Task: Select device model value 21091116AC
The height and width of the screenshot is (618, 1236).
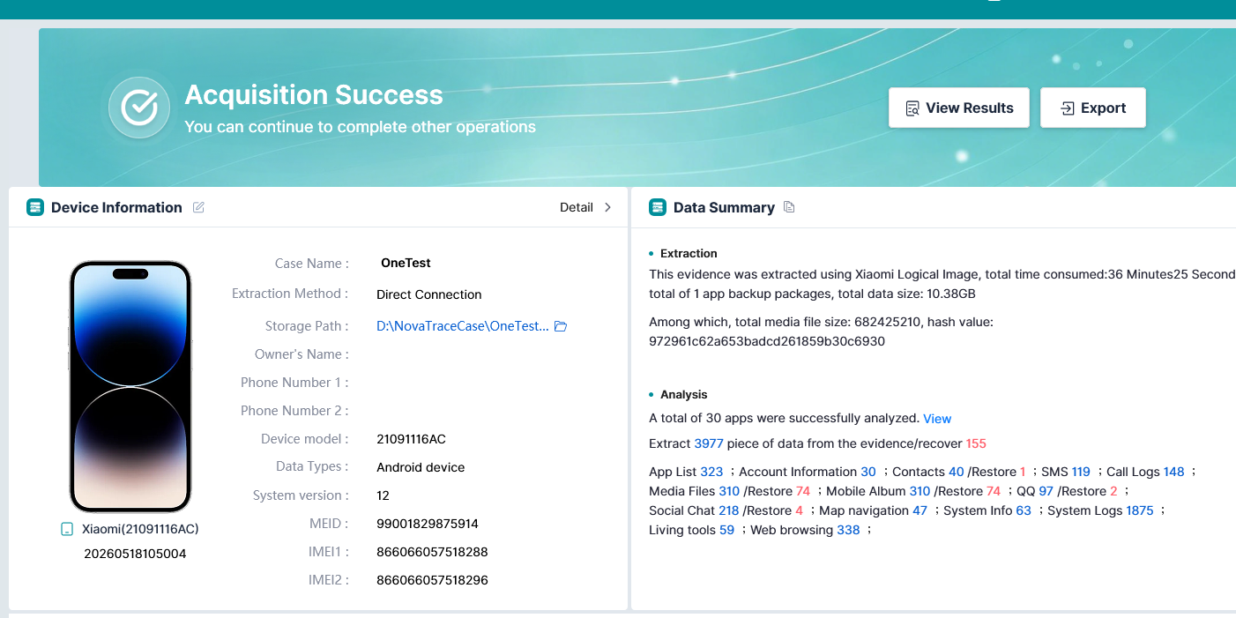Action: pyautogui.click(x=411, y=439)
